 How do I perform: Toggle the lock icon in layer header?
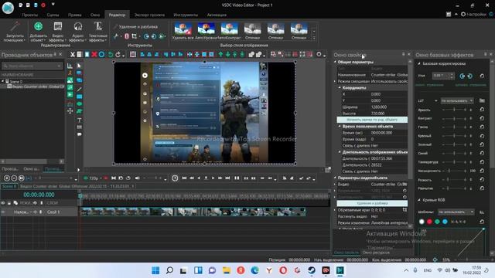click(x=9, y=203)
